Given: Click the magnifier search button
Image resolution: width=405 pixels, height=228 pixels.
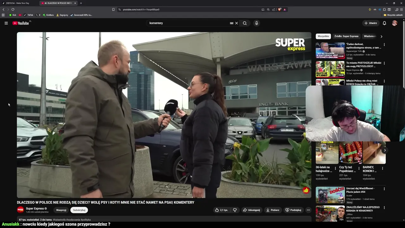Looking at the screenshot, I should coord(245,23).
